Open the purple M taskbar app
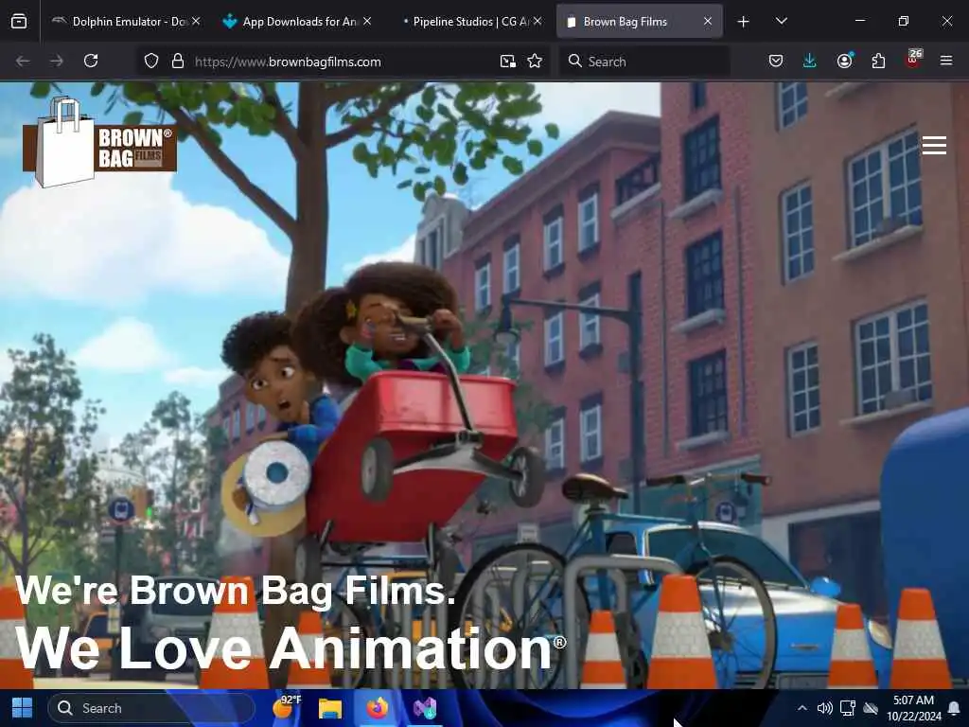The width and height of the screenshot is (969, 727). pos(425,708)
